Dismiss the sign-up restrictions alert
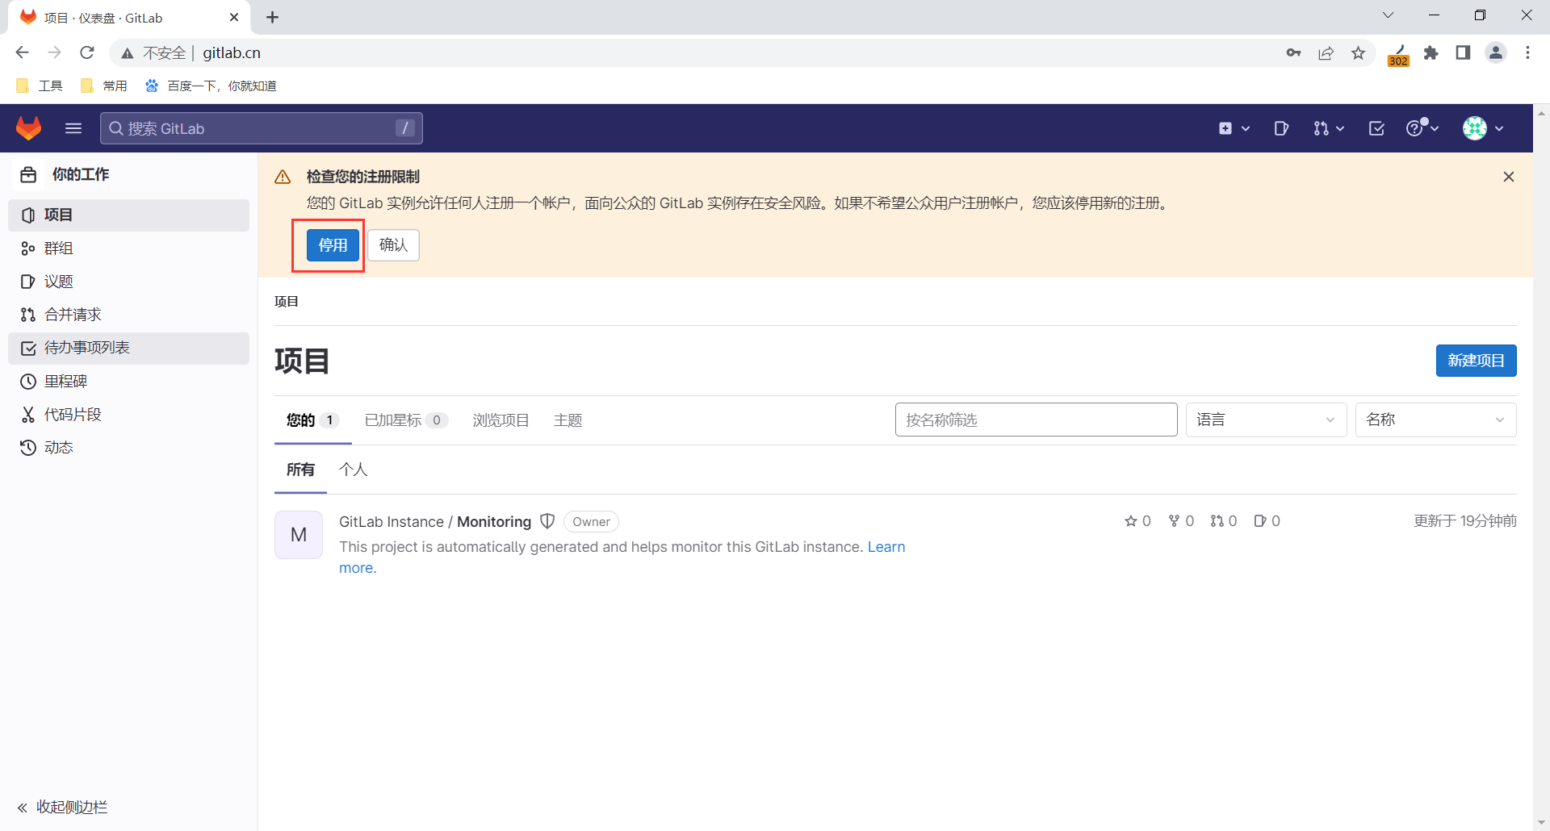This screenshot has width=1550, height=831. pyautogui.click(x=1508, y=177)
